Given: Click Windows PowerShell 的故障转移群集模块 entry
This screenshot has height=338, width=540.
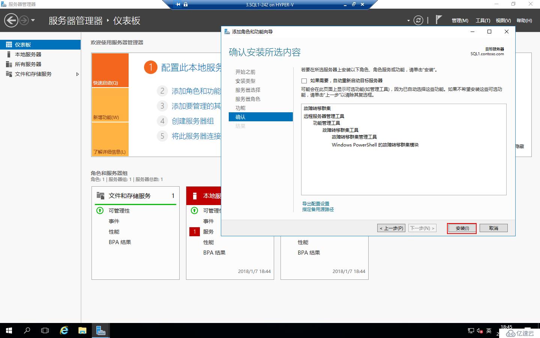Looking at the screenshot, I should (x=375, y=145).
